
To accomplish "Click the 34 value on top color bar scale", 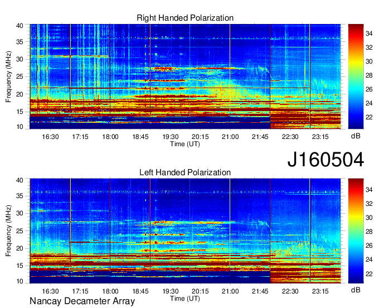I will point(369,33).
